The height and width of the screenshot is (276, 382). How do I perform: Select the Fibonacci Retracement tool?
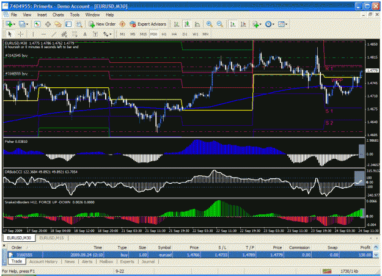(x=75, y=34)
